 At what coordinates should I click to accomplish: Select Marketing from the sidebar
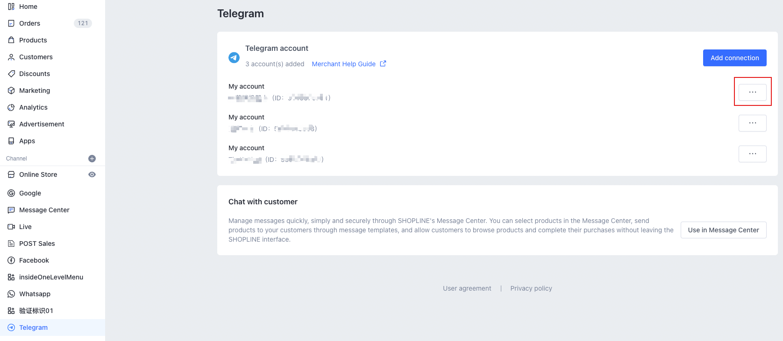pyautogui.click(x=35, y=90)
